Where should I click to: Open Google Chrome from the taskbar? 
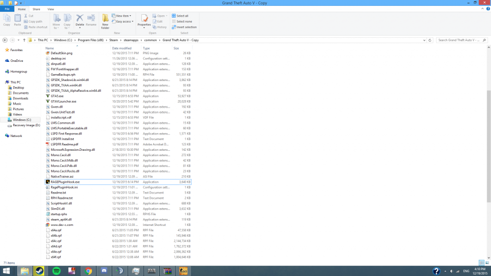click(x=88, y=271)
